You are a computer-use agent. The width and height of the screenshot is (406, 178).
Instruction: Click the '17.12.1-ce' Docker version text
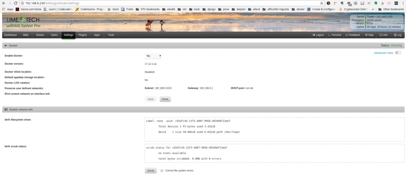151,64
